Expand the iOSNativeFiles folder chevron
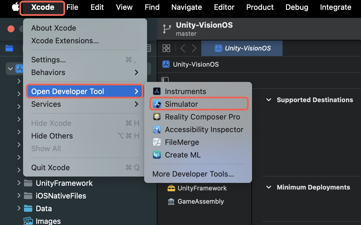The image size is (361, 225). click(x=19, y=196)
